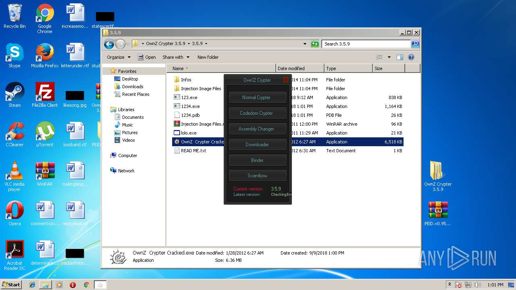This screenshot has width=516, height=290.
Task: Open the Share with menu
Action: tap(176, 57)
